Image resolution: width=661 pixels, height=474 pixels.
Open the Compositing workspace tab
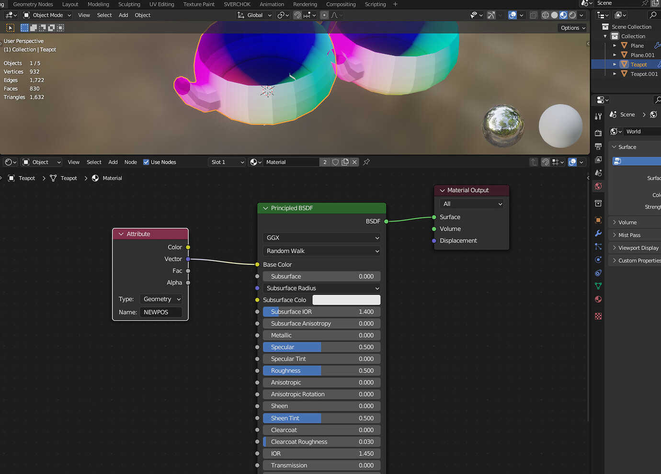click(341, 4)
